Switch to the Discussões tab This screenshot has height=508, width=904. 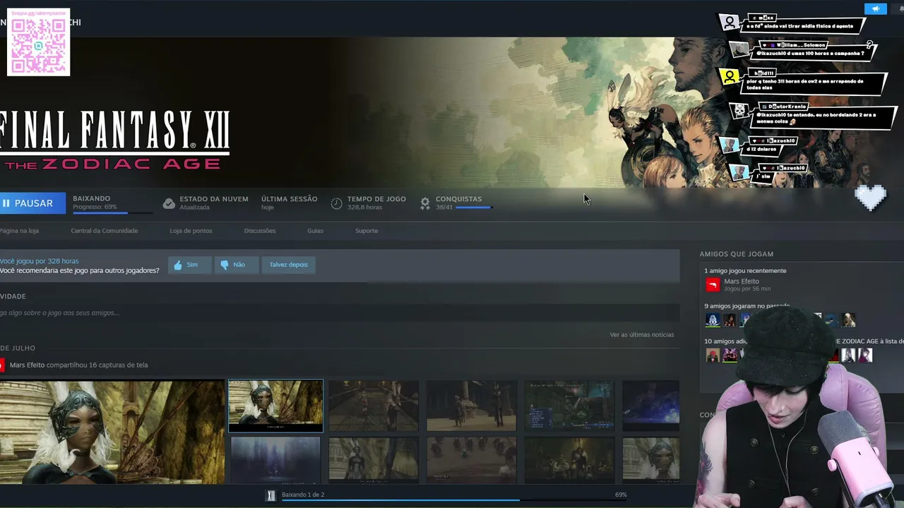[260, 231]
